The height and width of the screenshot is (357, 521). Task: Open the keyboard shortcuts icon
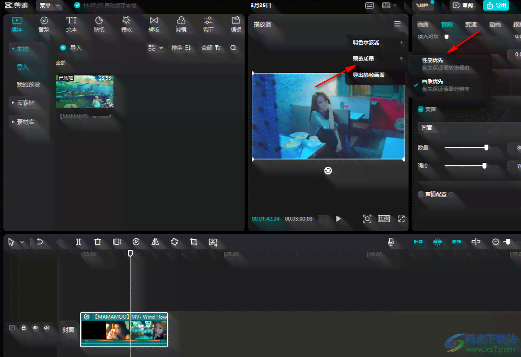370,5
